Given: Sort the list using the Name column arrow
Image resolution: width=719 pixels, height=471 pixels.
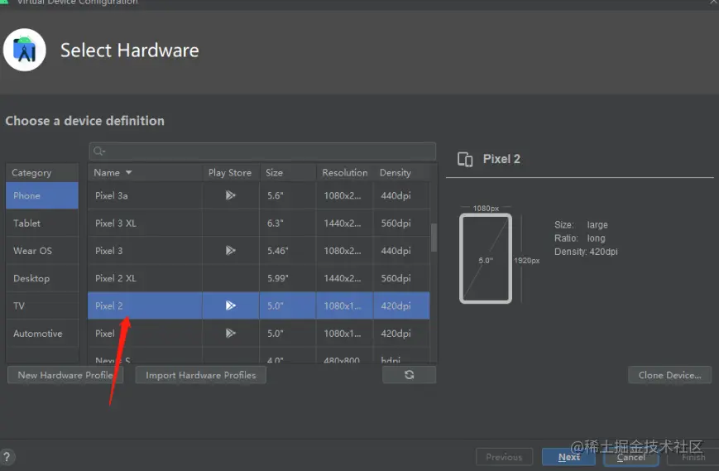Looking at the screenshot, I should click(x=128, y=172).
